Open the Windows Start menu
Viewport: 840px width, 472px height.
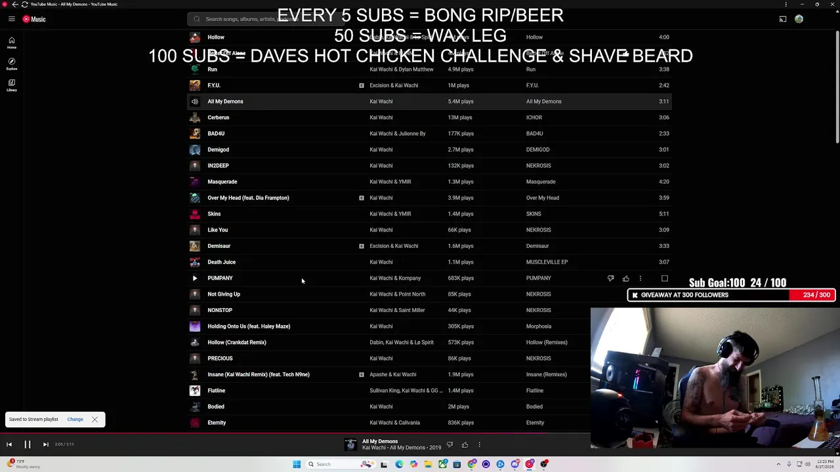(297, 464)
